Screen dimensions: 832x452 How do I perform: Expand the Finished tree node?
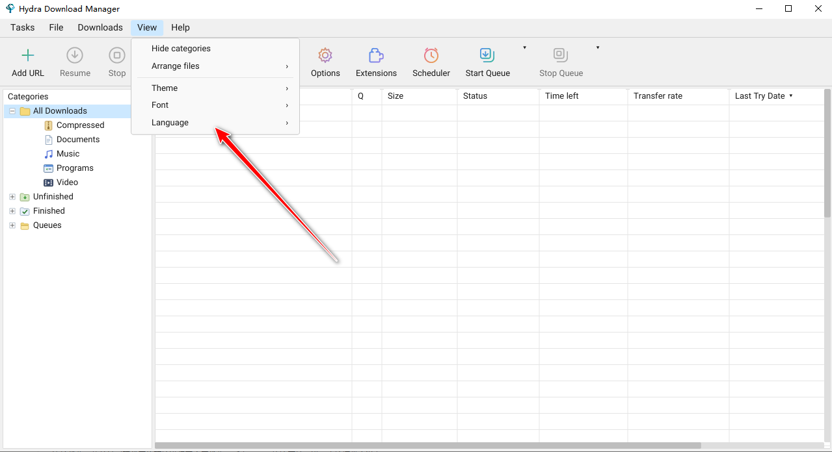[x=12, y=211]
